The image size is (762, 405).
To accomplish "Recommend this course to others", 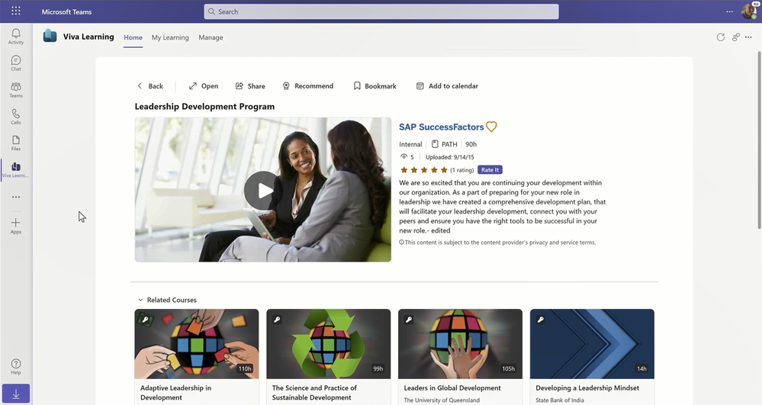I will pyautogui.click(x=308, y=86).
